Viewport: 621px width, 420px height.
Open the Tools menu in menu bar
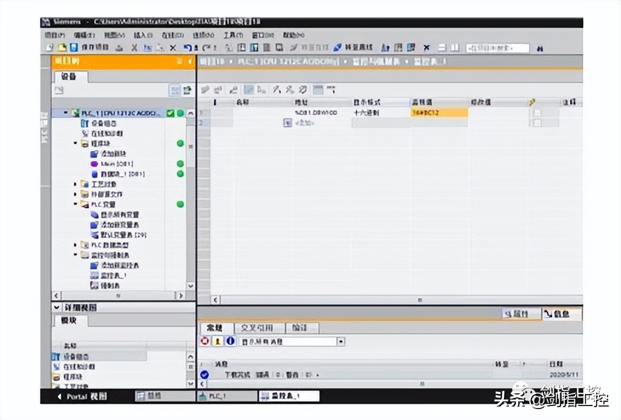(233, 35)
